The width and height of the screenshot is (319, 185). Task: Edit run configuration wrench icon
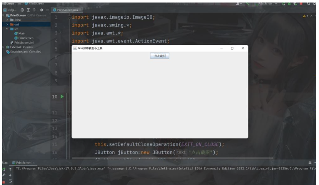[4, 175]
